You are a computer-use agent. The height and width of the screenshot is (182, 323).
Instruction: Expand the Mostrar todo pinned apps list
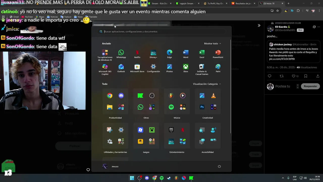pyautogui.click(x=212, y=43)
